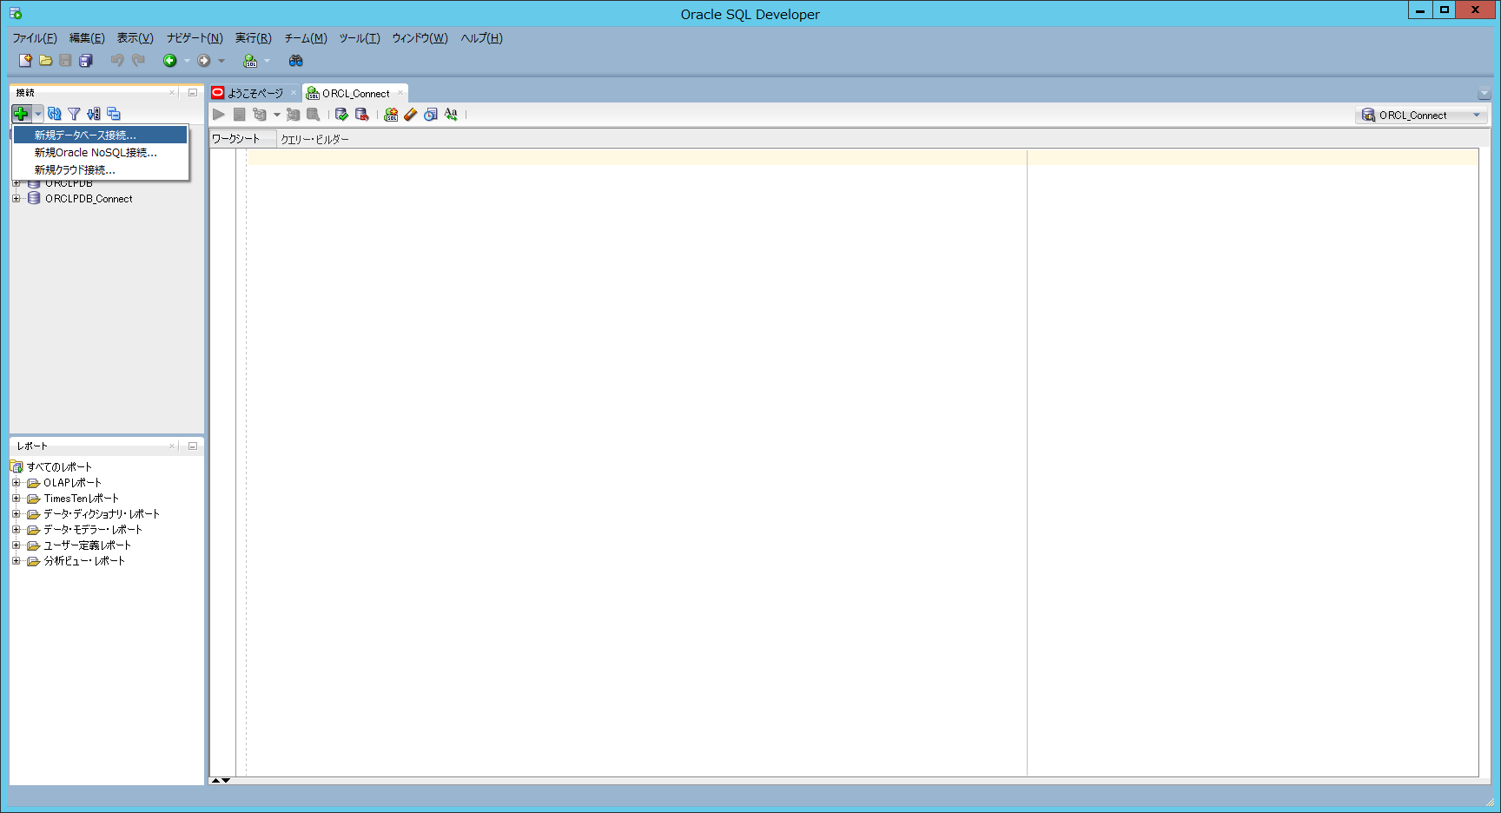Open Explain Plan dropdown arrow in worksheet toolbar
The height and width of the screenshot is (813, 1501).
click(x=277, y=115)
